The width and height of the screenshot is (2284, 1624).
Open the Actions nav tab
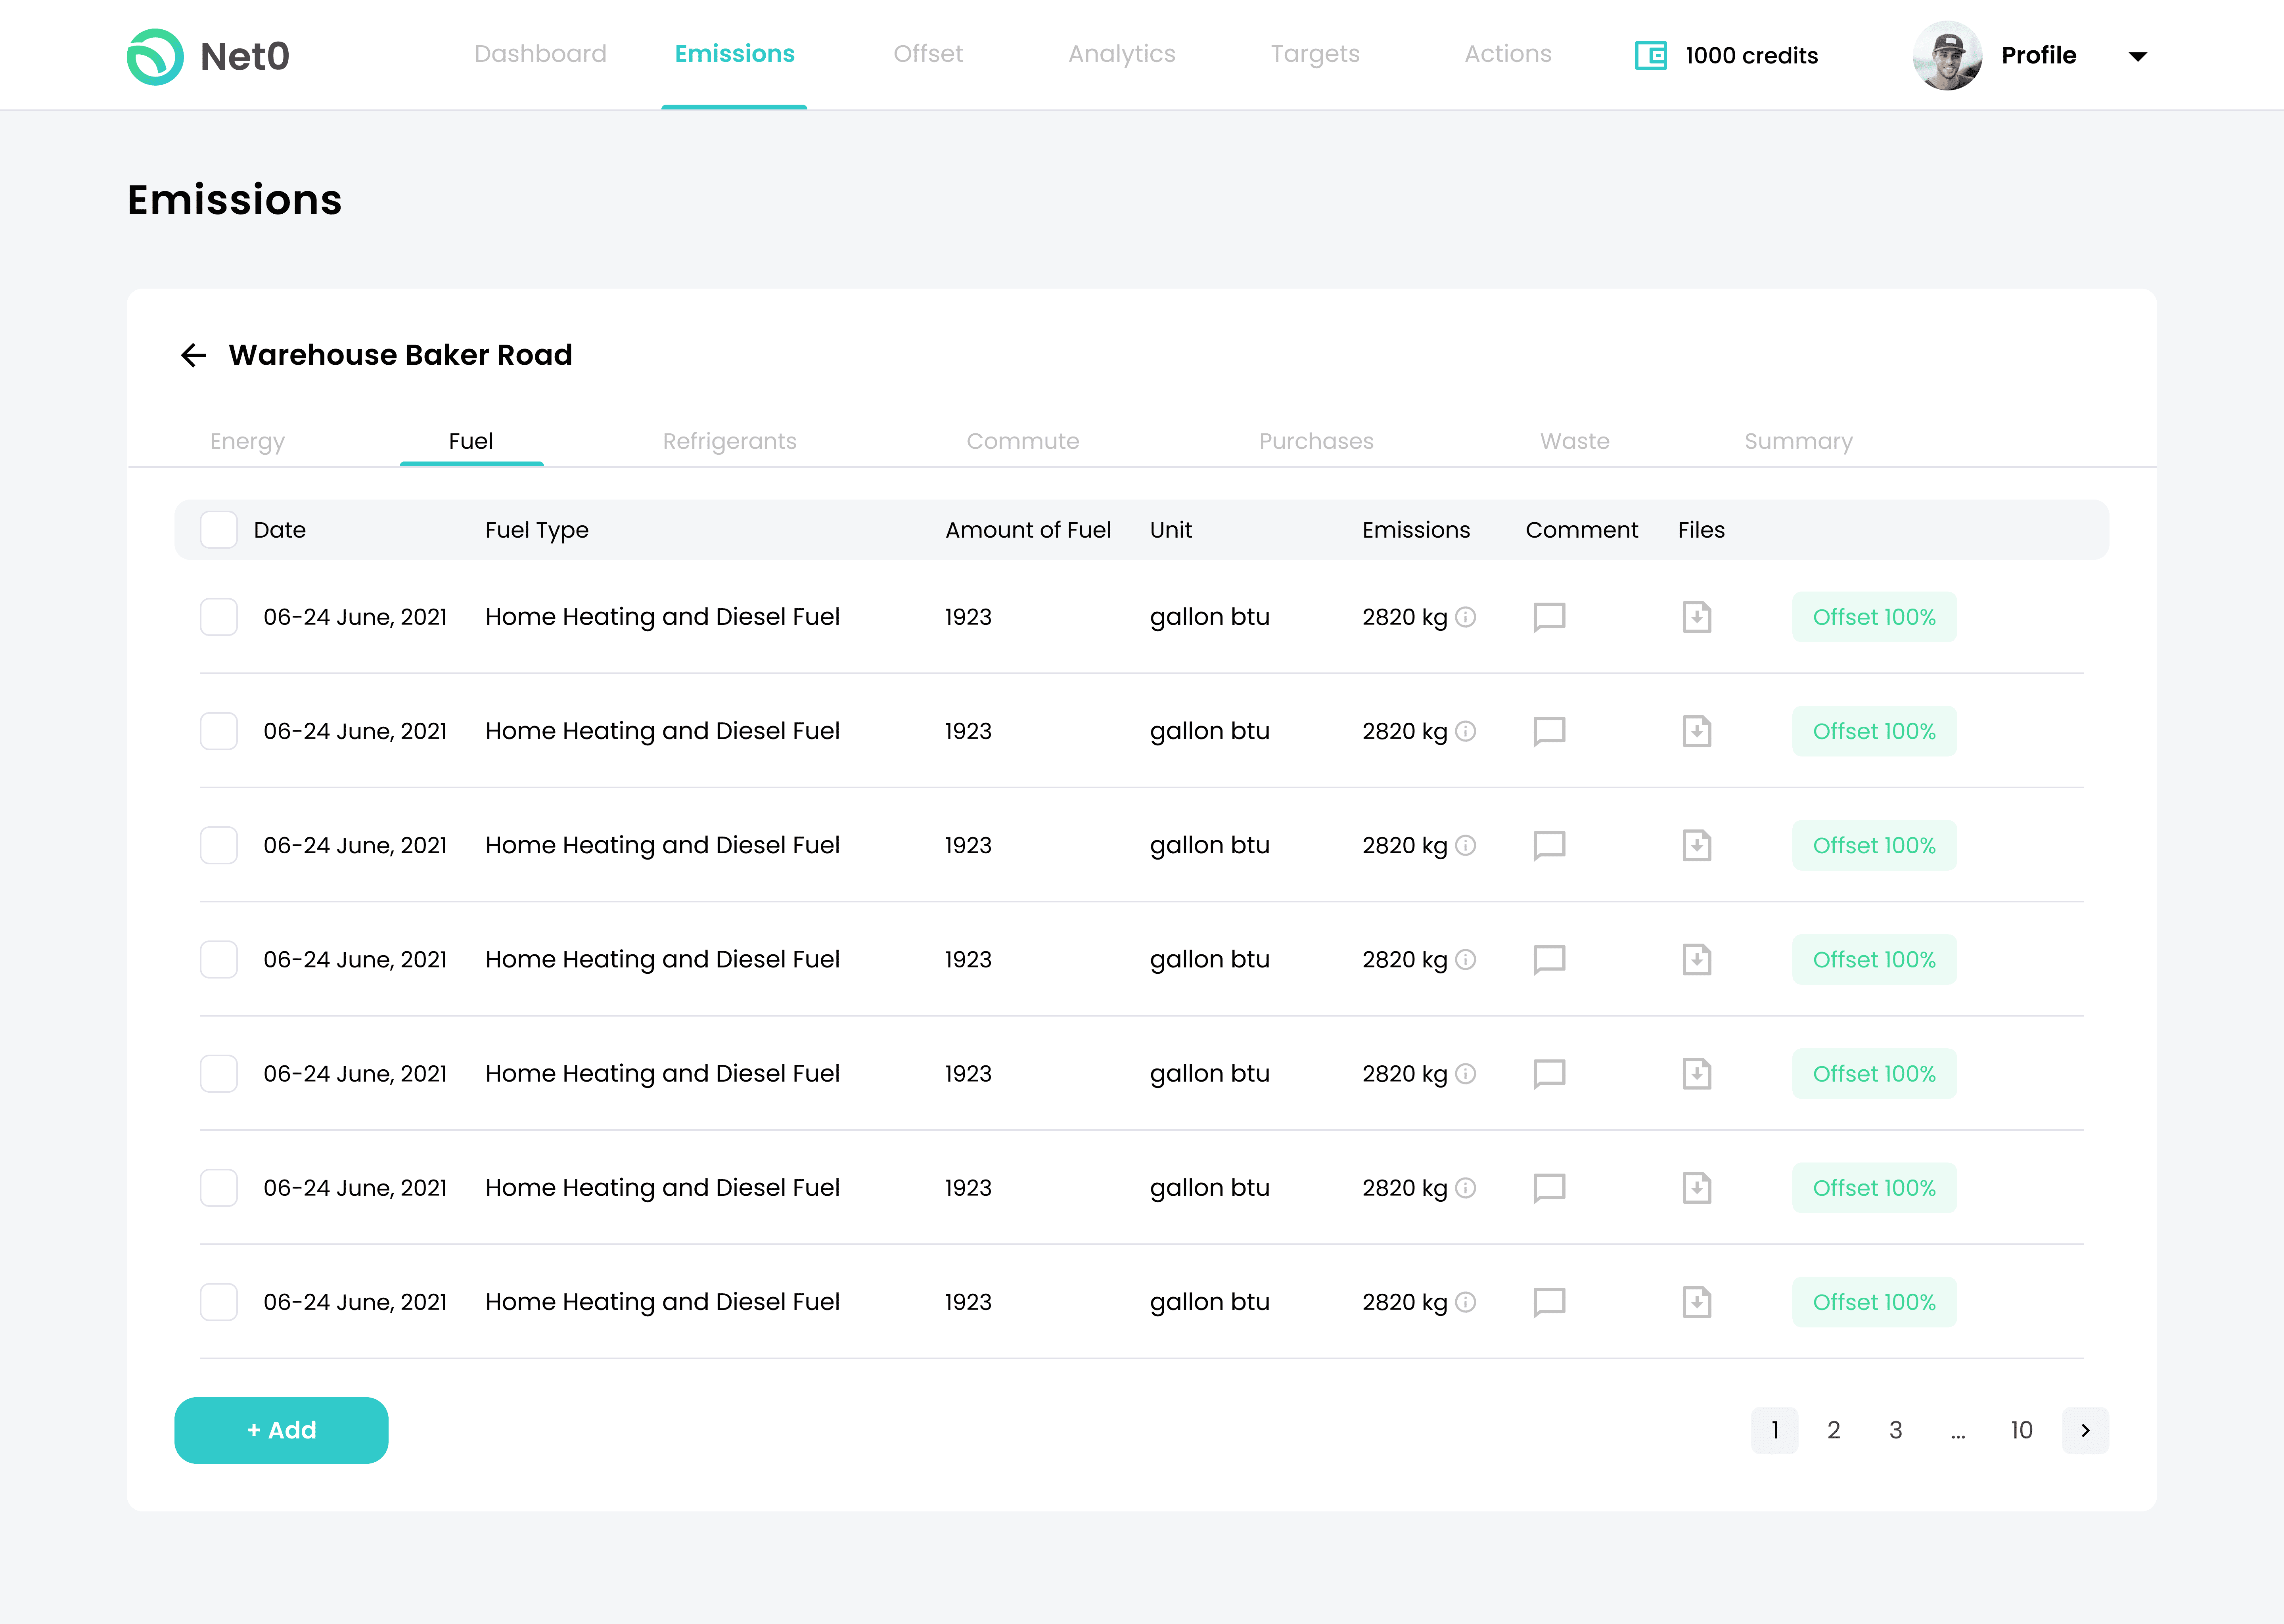tap(1508, 54)
